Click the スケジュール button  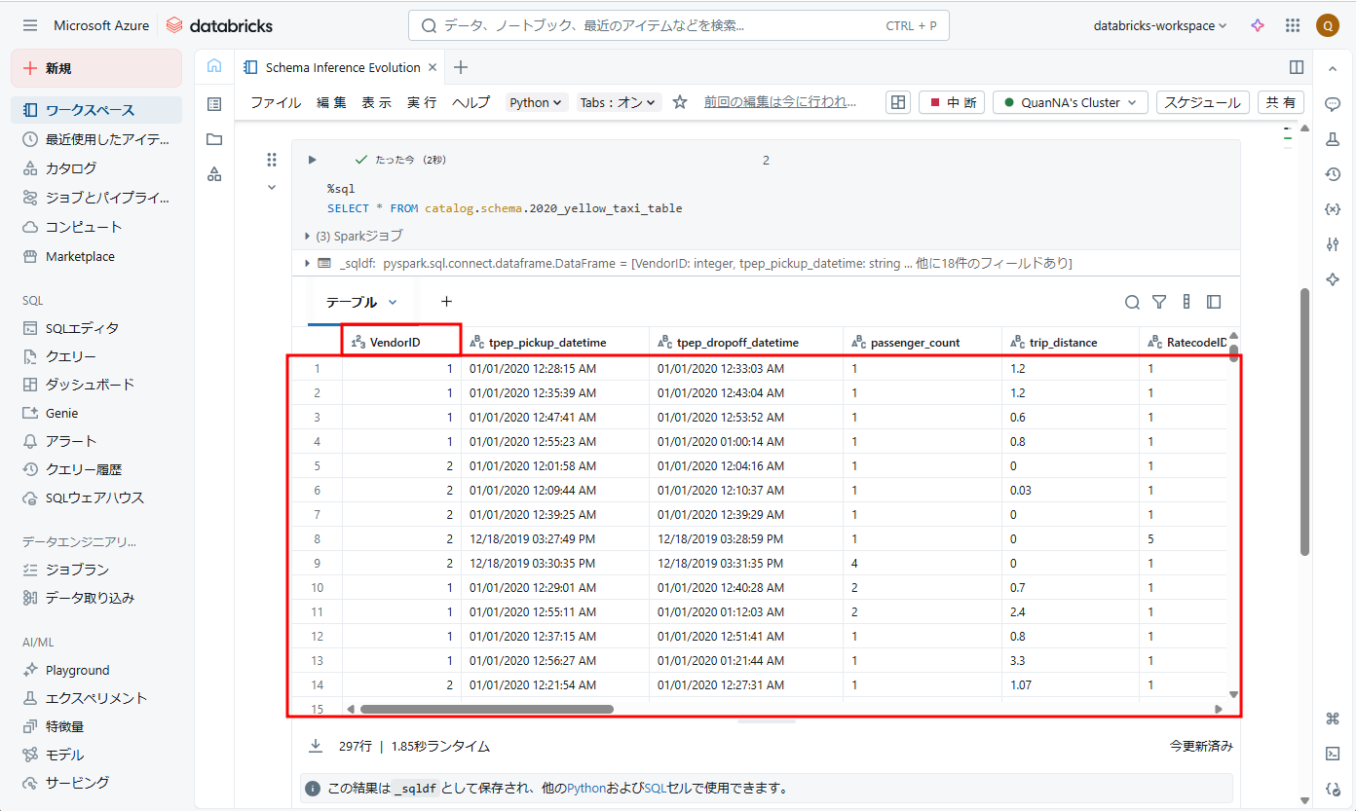click(1203, 102)
